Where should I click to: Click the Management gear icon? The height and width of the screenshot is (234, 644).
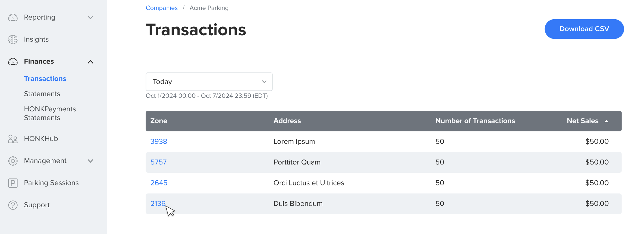point(13,161)
